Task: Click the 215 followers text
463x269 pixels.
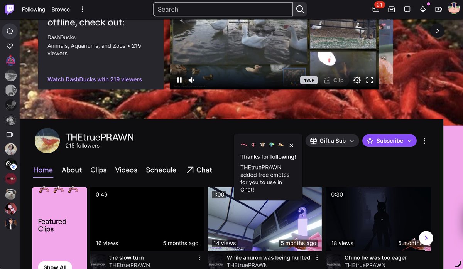Action: (83, 146)
